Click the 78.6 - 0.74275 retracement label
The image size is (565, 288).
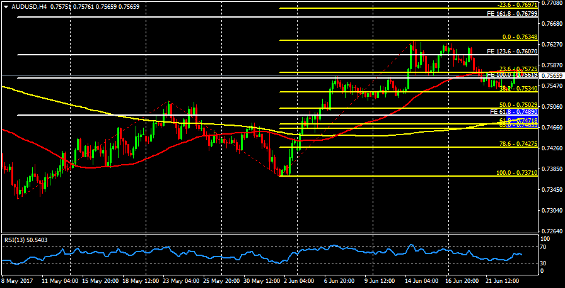pyautogui.click(x=518, y=144)
